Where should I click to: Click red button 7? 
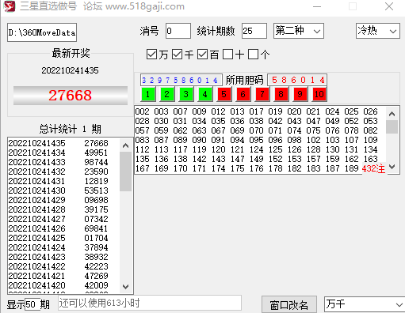click(262, 94)
